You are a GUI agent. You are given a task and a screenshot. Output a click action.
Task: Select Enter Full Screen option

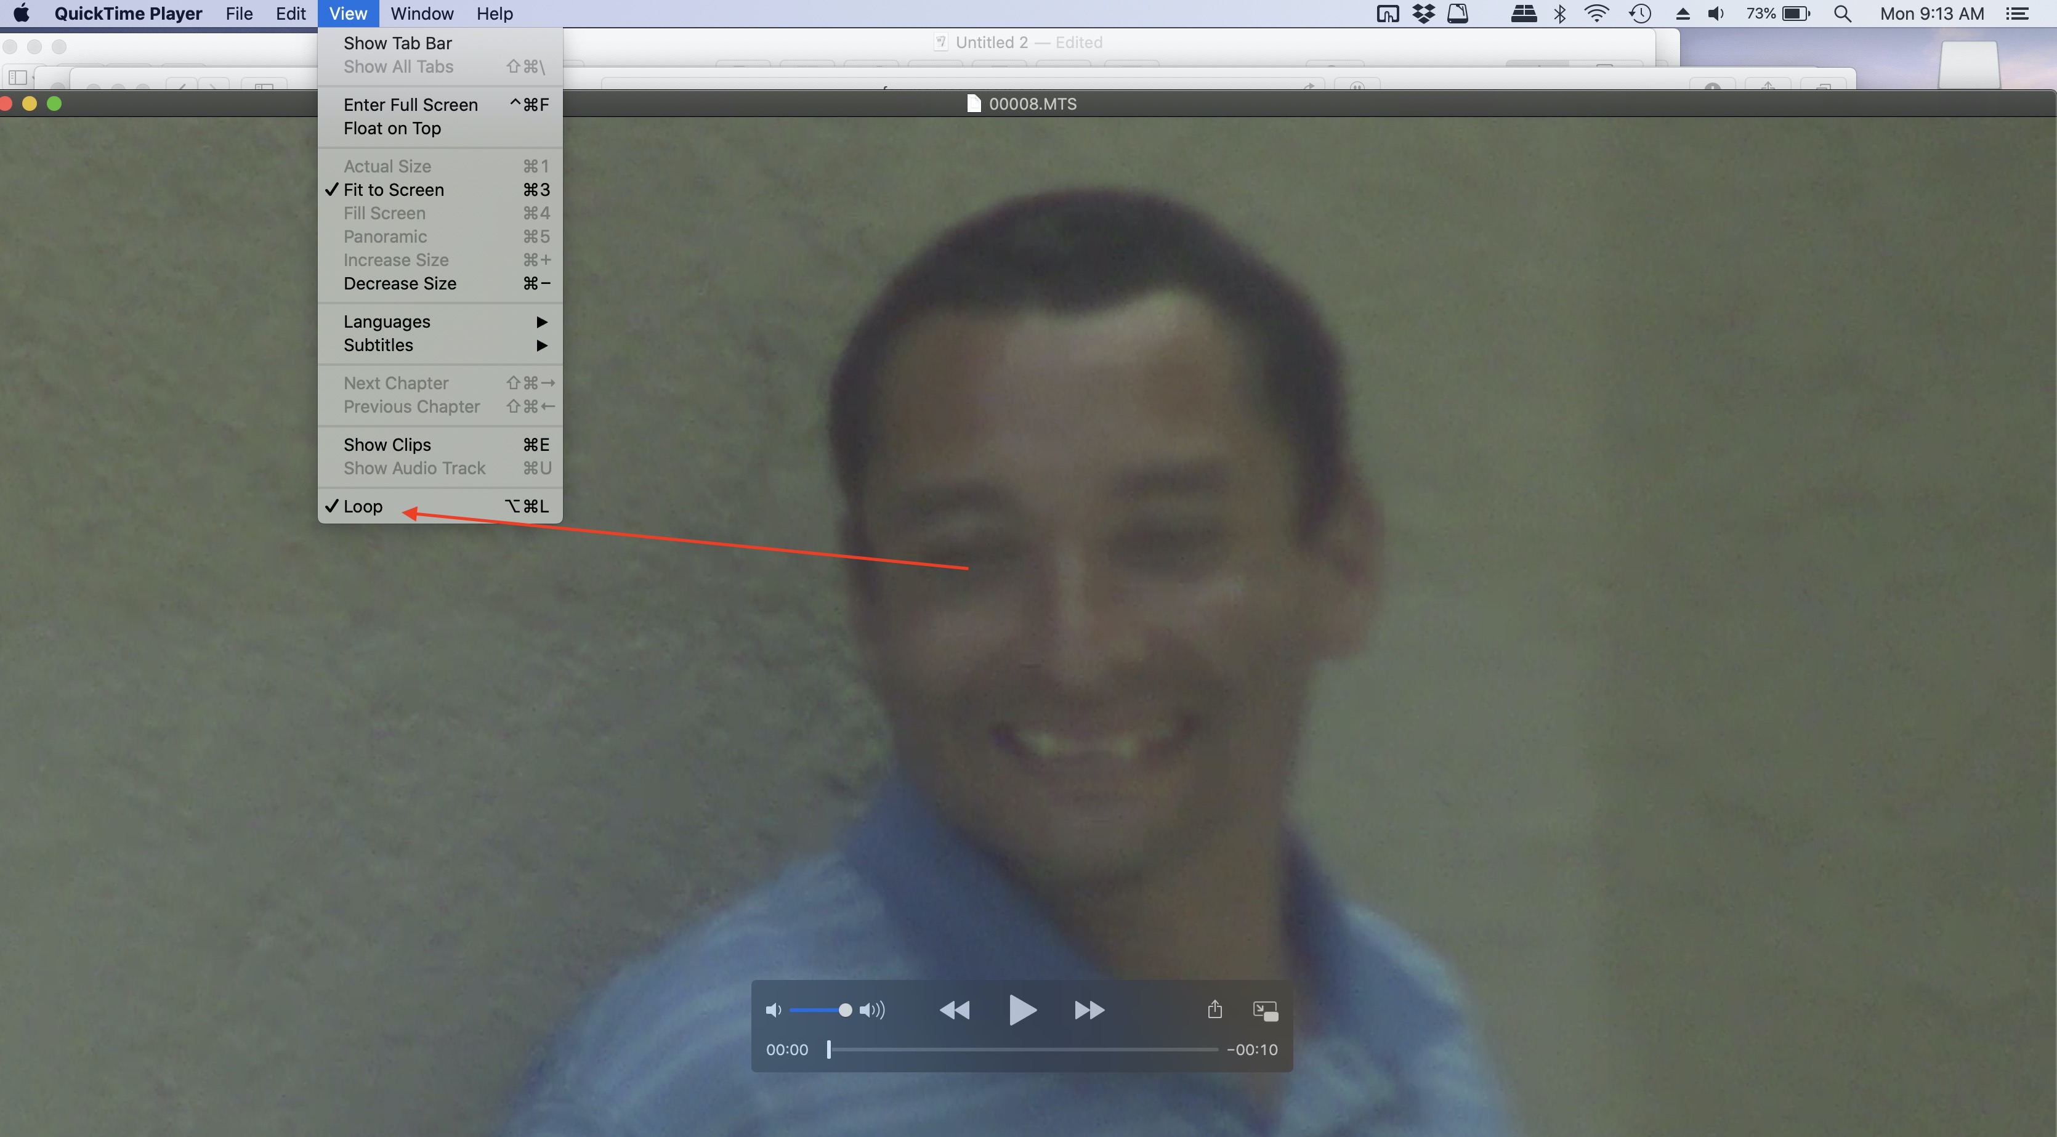tap(410, 103)
